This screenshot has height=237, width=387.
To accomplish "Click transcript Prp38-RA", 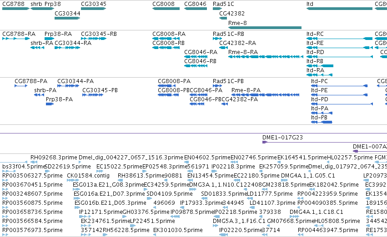I will tap(49, 39).
